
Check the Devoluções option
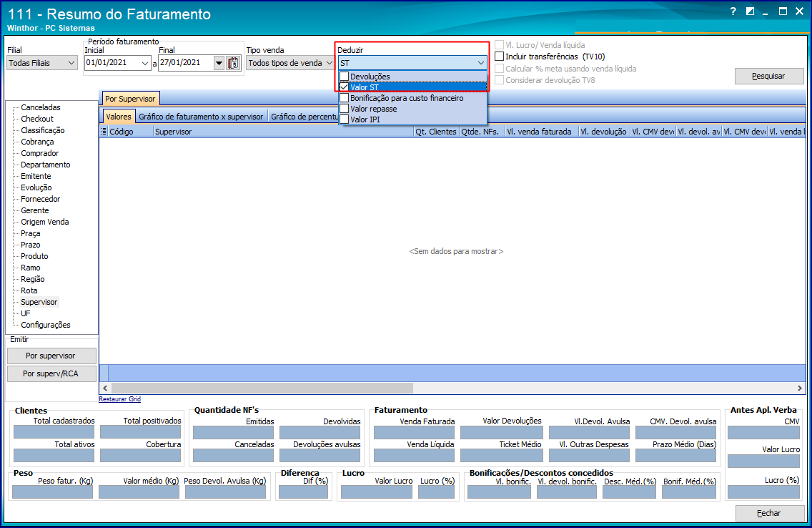click(345, 76)
